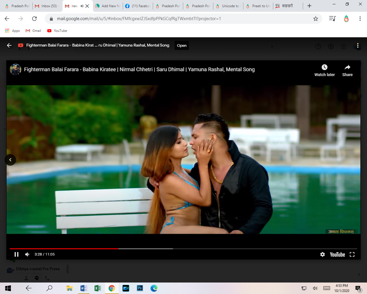Open the media control icon in toolbar
Viewport: 367px width, 294px height.
332,19
